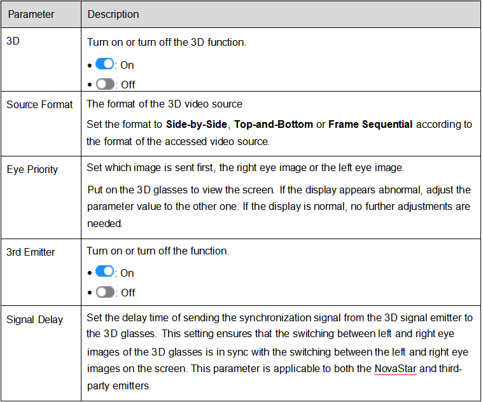
Task: Click 'Turn on or turn off the 3D function' text
Action: (166, 42)
